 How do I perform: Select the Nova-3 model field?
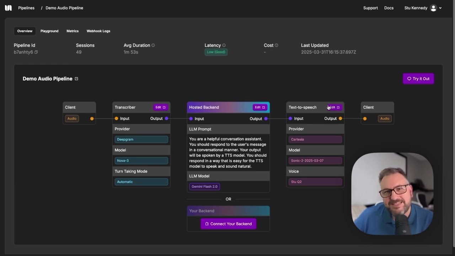click(141, 160)
